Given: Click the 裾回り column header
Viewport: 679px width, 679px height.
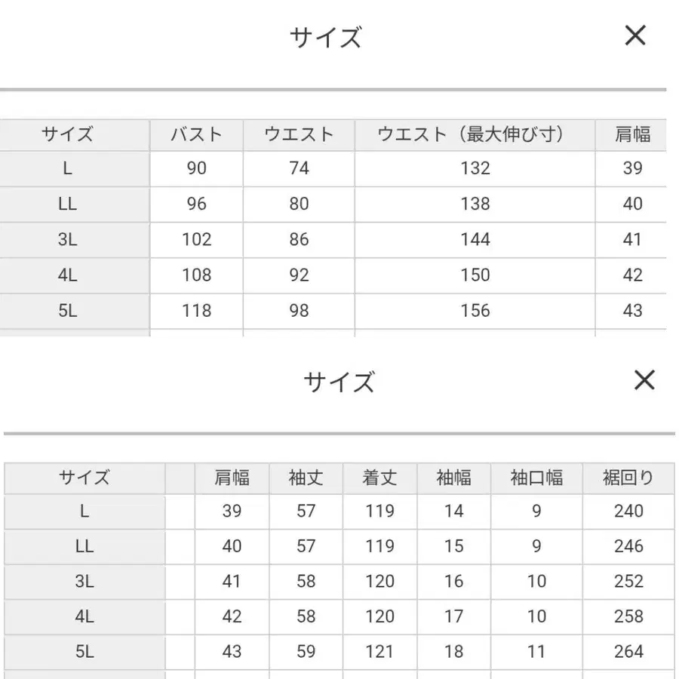Looking at the screenshot, I should (628, 478).
